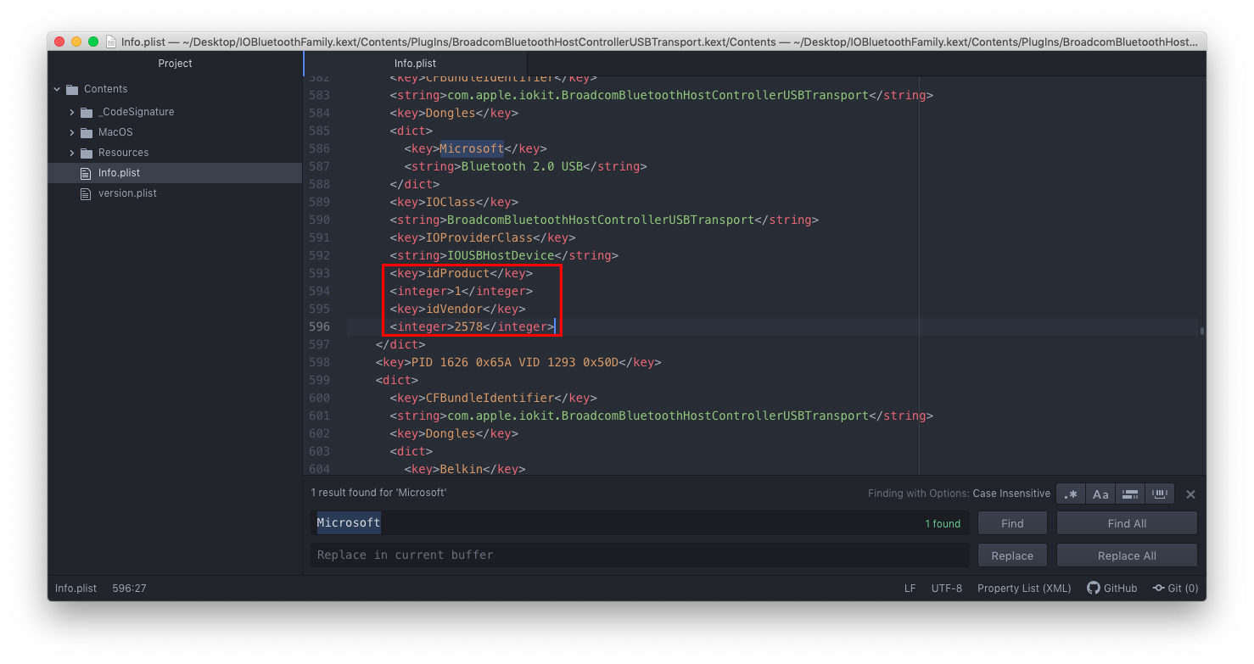
Task: Expand the MacOS folder chevron
Action: pyautogui.click(x=72, y=132)
